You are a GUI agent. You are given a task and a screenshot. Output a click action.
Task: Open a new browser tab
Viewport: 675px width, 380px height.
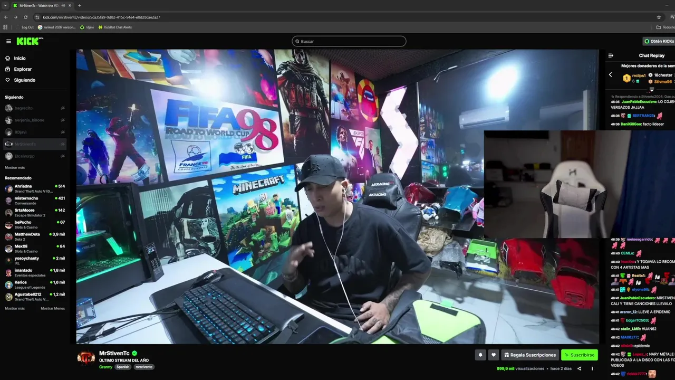point(80,5)
